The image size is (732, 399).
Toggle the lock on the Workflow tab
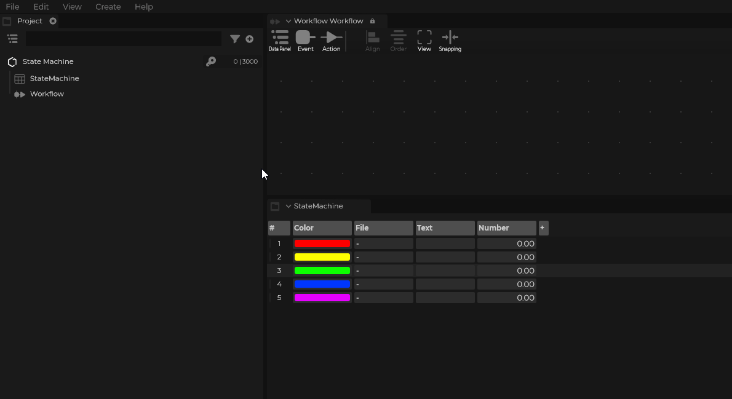click(372, 21)
